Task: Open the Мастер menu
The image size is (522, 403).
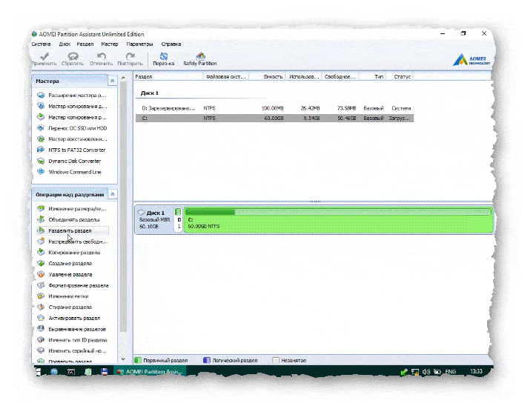Action: coord(110,44)
